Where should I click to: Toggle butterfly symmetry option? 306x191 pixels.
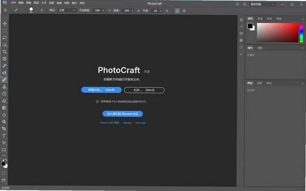coord(184,11)
